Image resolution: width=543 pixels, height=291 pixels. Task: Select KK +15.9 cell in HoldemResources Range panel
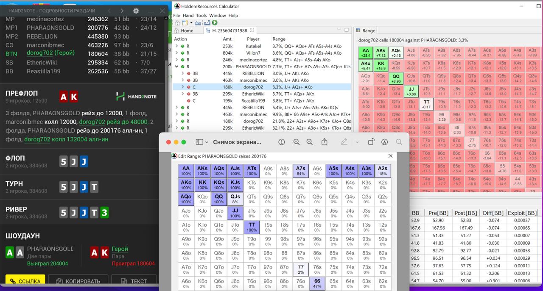point(381,66)
